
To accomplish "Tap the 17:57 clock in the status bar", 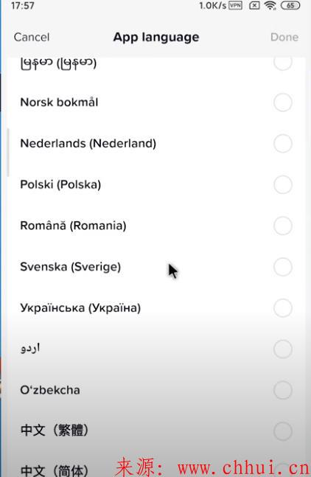I will (23, 5).
